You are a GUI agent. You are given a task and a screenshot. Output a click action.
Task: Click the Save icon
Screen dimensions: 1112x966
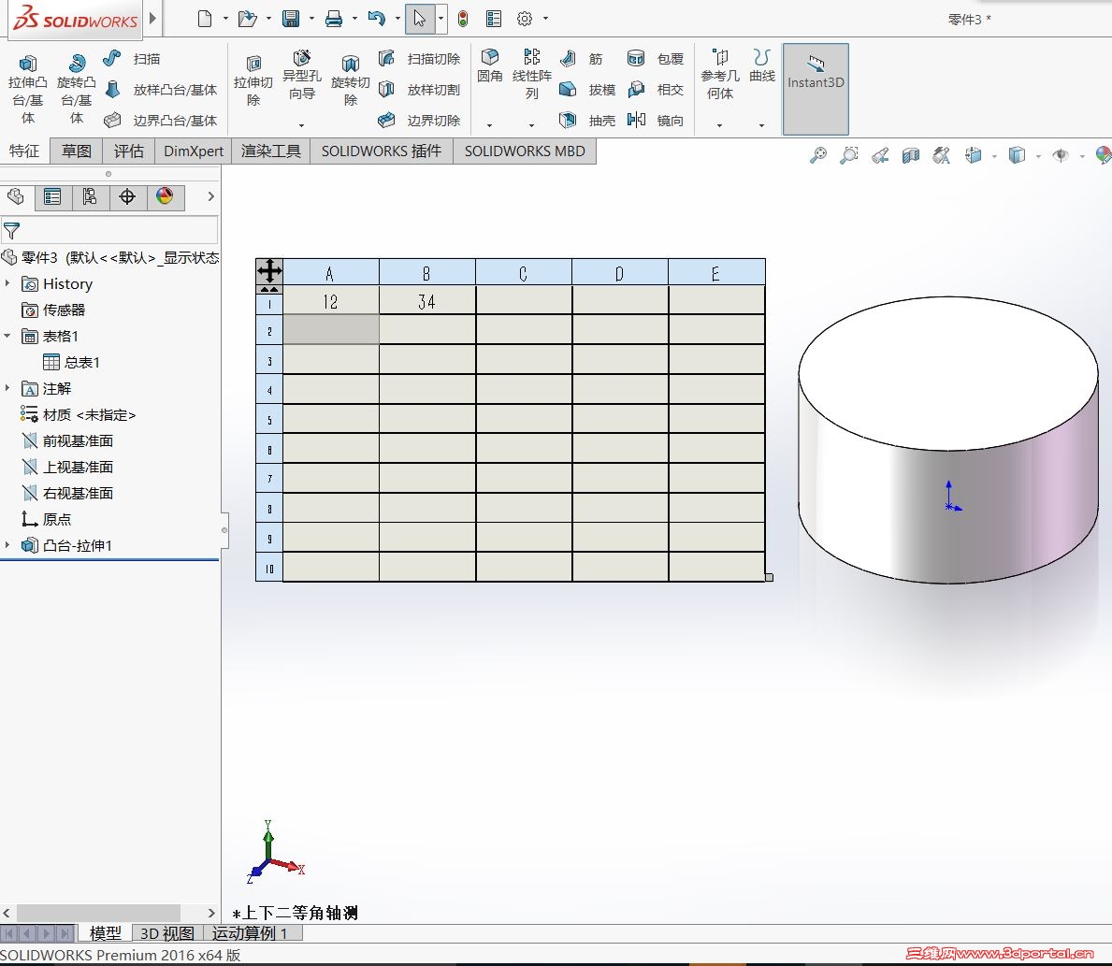pyautogui.click(x=291, y=19)
